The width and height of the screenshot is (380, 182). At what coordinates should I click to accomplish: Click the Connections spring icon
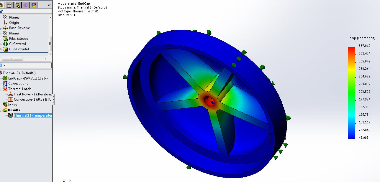[x=5, y=84]
